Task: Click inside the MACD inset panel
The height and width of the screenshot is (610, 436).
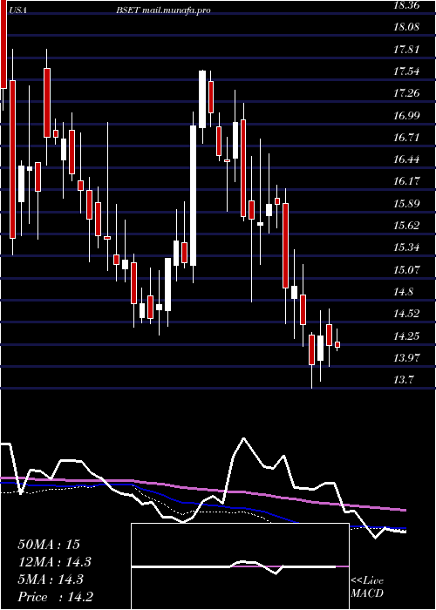Action: 240,566
